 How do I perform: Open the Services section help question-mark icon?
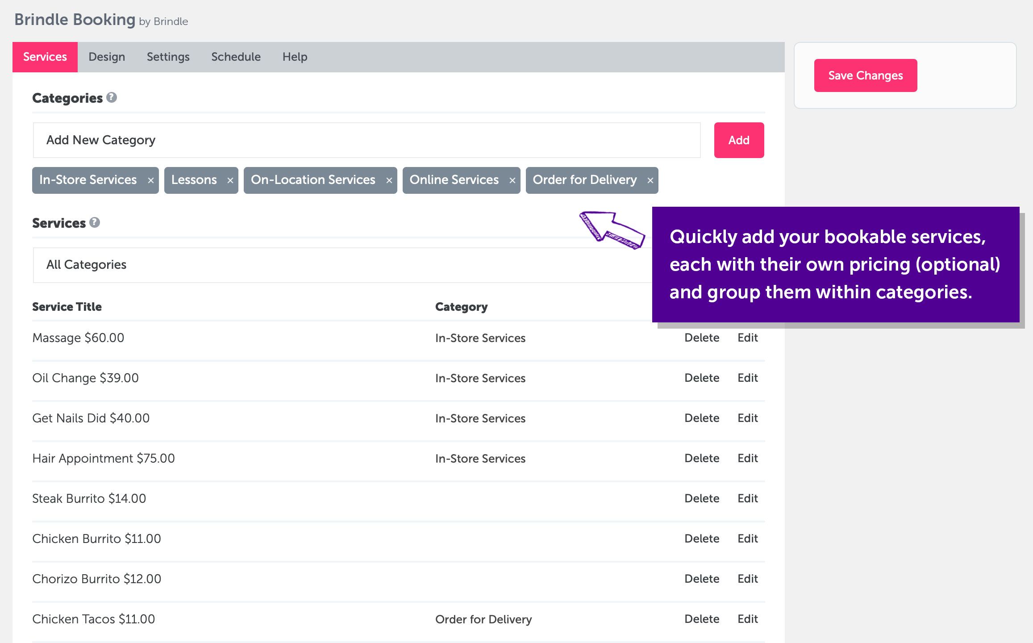coord(95,222)
